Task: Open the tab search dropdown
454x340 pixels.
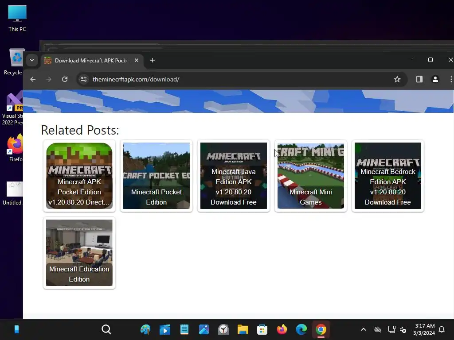Action: click(32, 60)
